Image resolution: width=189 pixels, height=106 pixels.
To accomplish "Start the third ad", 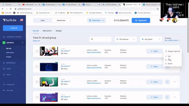I will click(x=154, y=82).
